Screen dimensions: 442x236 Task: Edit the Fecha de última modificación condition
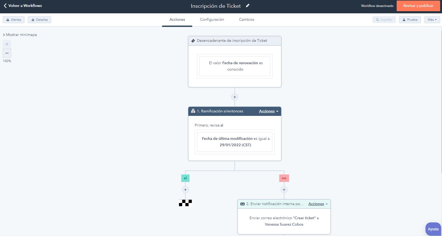235,142
